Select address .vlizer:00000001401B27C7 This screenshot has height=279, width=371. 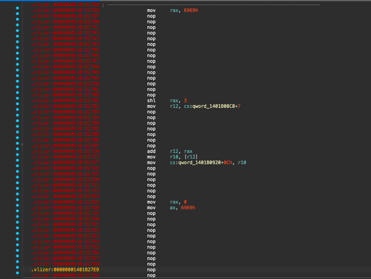(x=65, y=162)
